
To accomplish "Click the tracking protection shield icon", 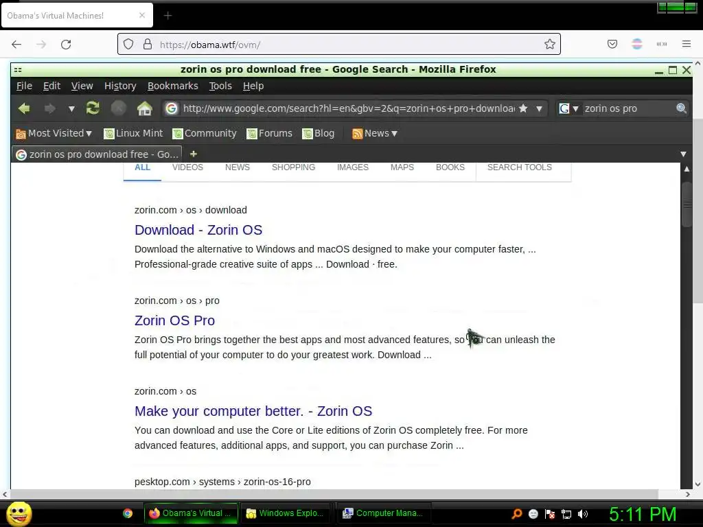I will 128,45.
